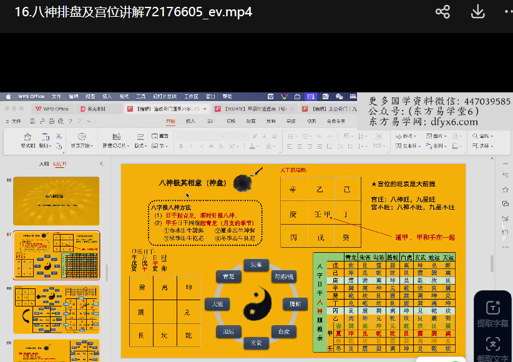Select the Format Painter (格式刷) tool
Screen dimensions: 513x362
click(x=27, y=140)
